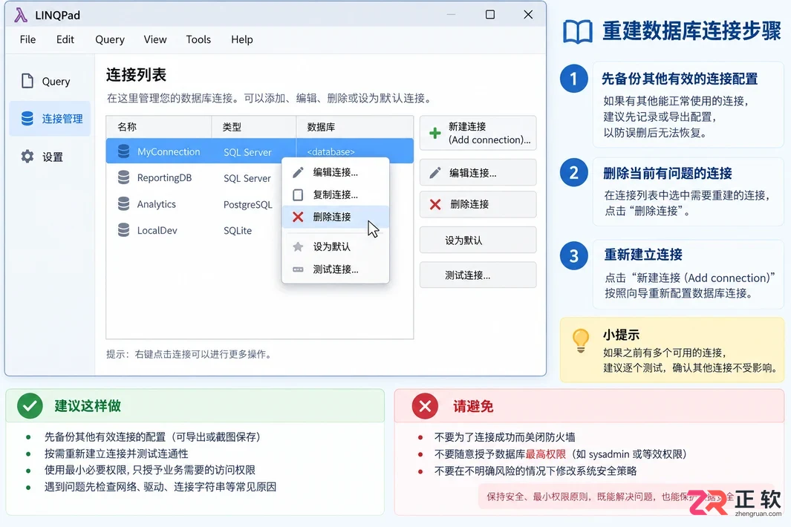The height and width of the screenshot is (527, 791).
Task: Choose 设为默认 from the context menu
Action: [x=336, y=246]
